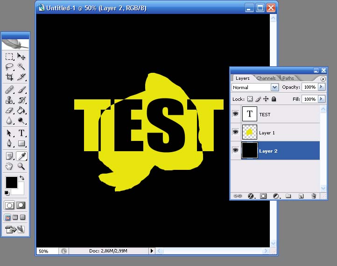Switch to the Layers tab
This screenshot has height=266, width=337.
pyautogui.click(x=242, y=78)
